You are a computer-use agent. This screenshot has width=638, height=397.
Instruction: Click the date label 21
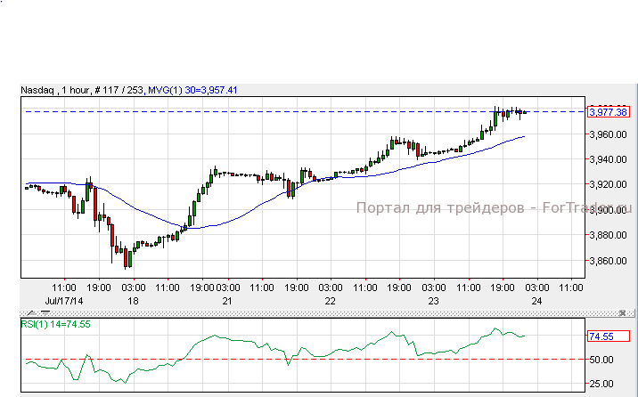[227, 301]
